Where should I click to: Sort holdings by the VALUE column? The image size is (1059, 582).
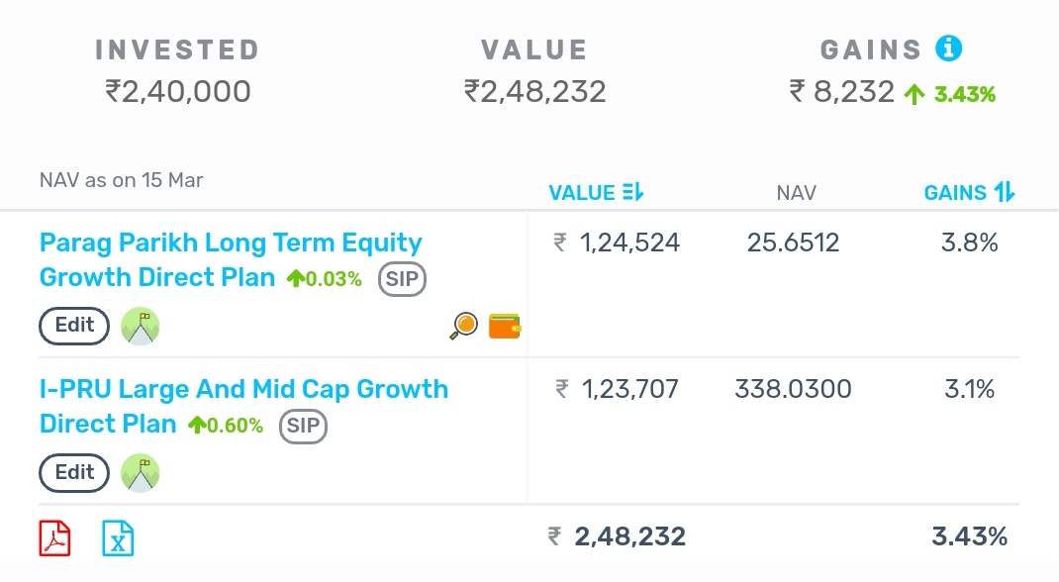pyautogui.click(x=596, y=193)
